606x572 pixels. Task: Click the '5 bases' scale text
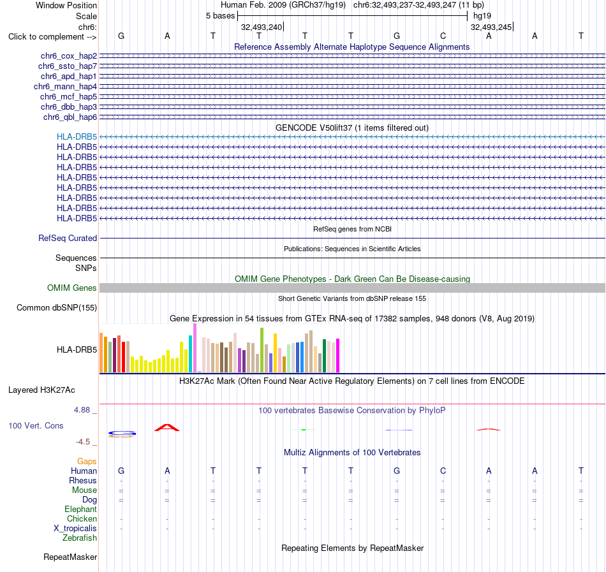tap(220, 16)
